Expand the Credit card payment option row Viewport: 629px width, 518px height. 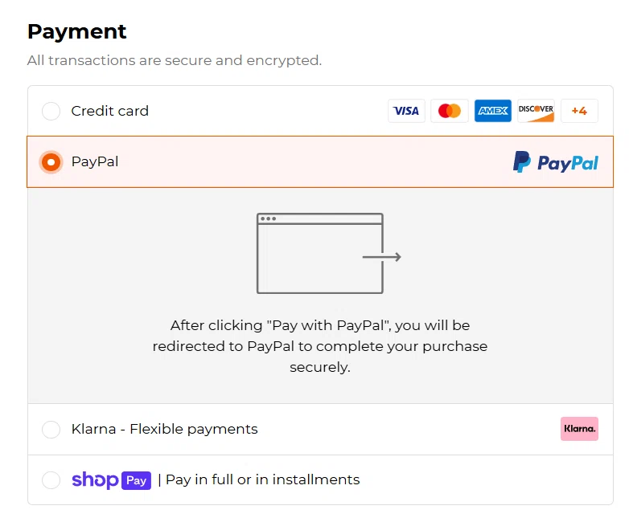(x=320, y=111)
